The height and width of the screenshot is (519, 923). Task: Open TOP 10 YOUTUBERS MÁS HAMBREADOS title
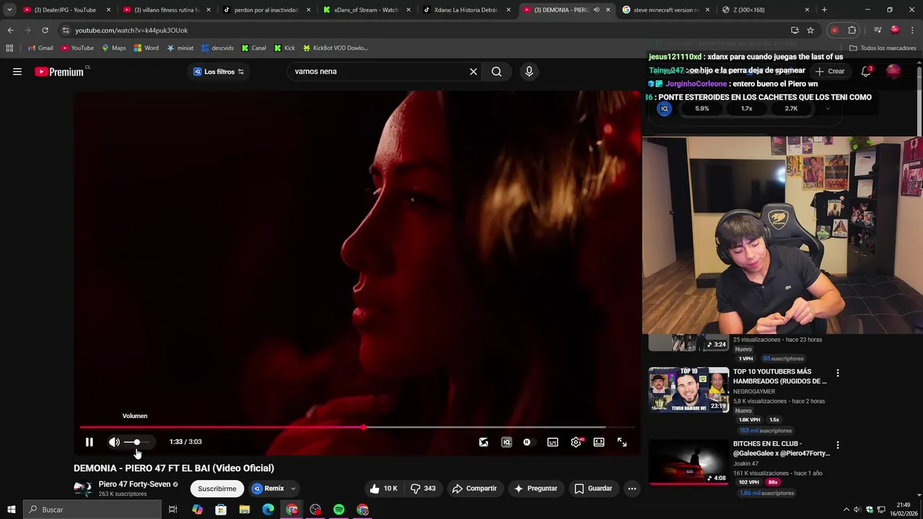pyautogui.click(x=780, y=376)
